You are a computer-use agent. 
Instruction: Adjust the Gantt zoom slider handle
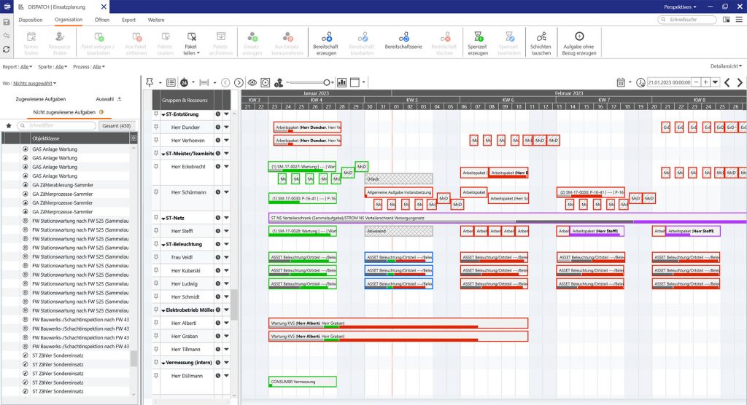(326, 82)
